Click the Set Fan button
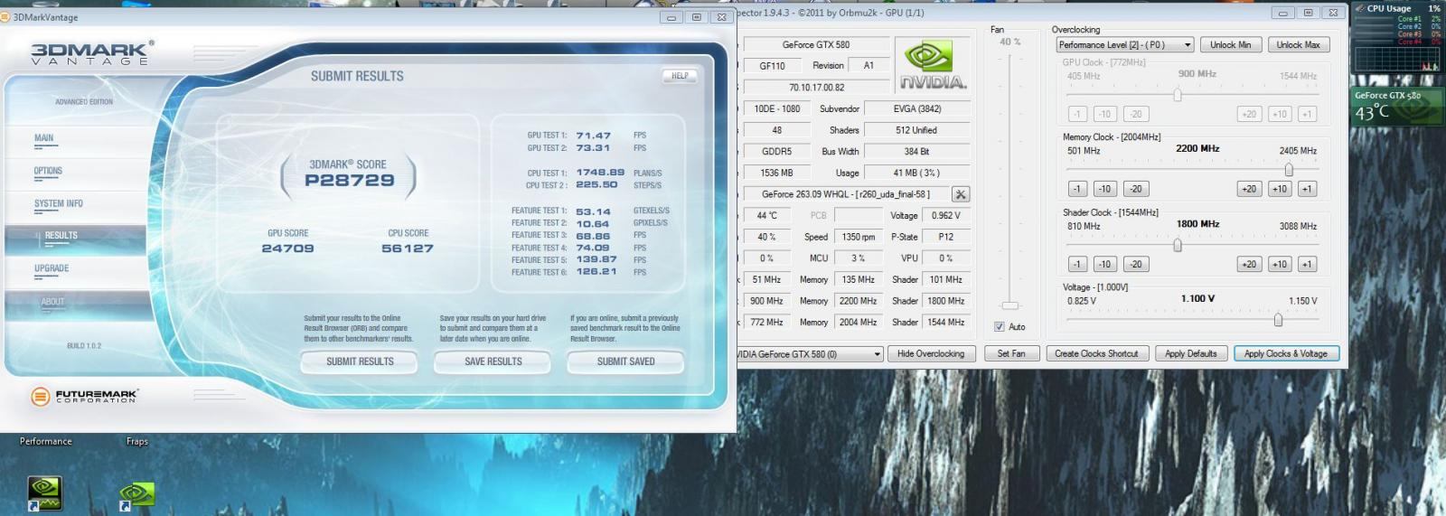This screenshot has width=1446, height=516. [1011, 354]
